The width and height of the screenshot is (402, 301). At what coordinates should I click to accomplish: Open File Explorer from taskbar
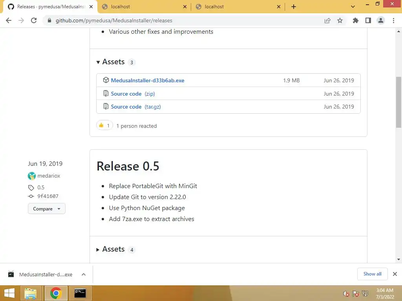pyautogui.click(x=31, y=293)
